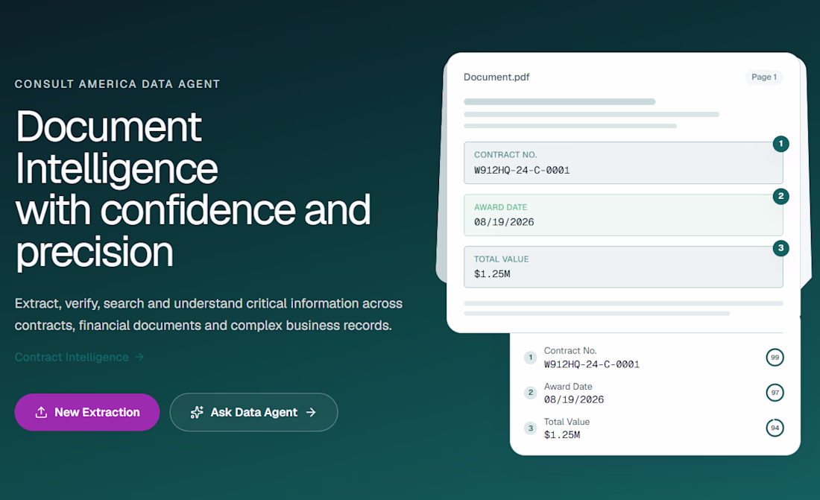Select the Total Value result row text
Screen dimensions: 820x500
[567, 428]
